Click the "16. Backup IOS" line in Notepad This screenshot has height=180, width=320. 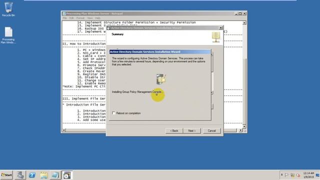click(x=90, y=28)
